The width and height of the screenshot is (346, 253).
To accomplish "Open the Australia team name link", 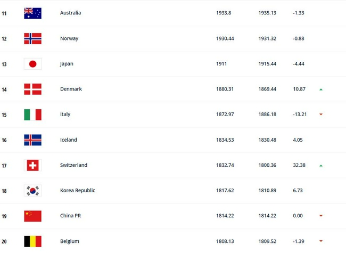I will [x=71, y=13].
